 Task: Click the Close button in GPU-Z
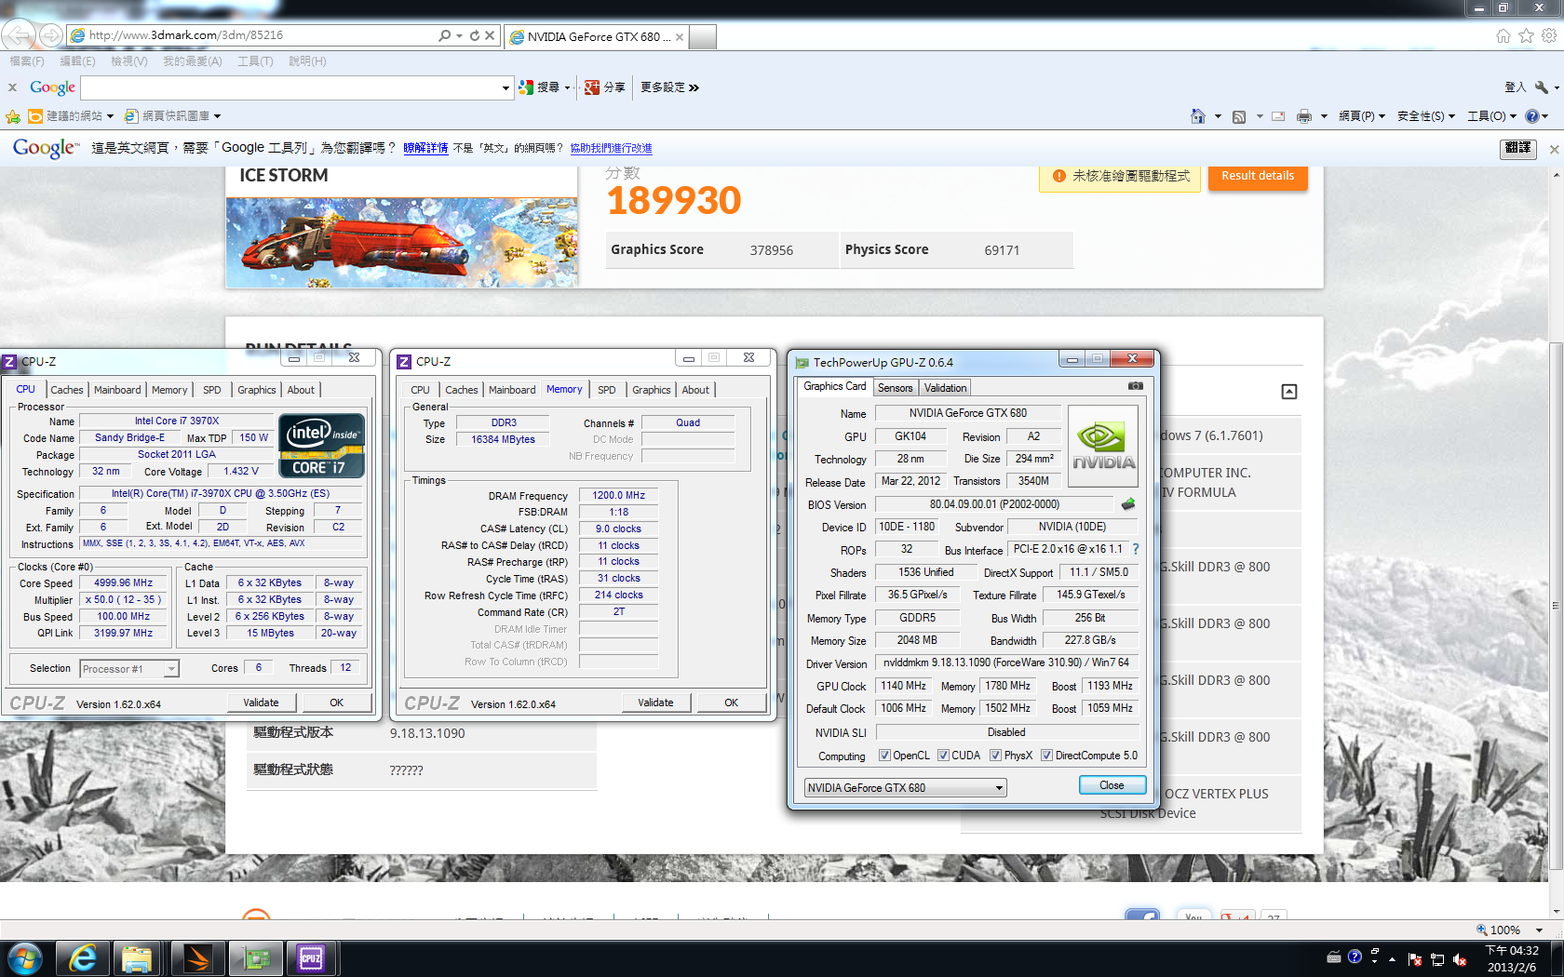click(1112, 785)
